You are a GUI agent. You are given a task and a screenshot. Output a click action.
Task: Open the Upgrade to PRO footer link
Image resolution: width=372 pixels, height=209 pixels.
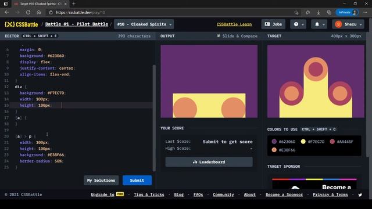[x=107, y=194]
